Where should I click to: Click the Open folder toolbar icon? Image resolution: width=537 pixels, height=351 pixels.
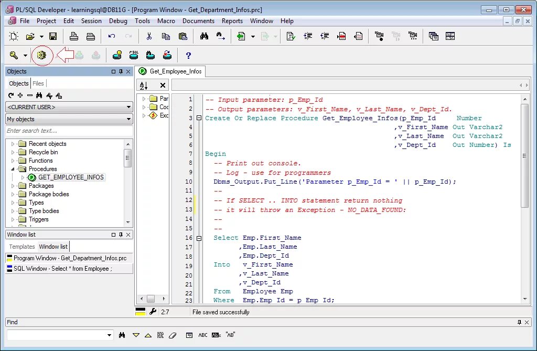pyautogui.click(x=30, y=36)
